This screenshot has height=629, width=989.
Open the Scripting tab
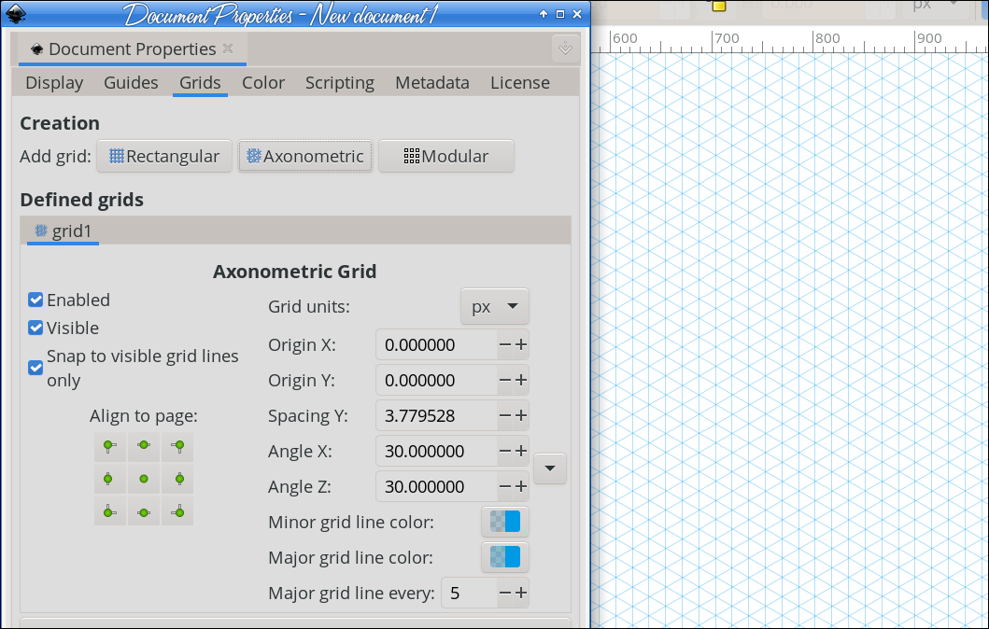[340, 82]
